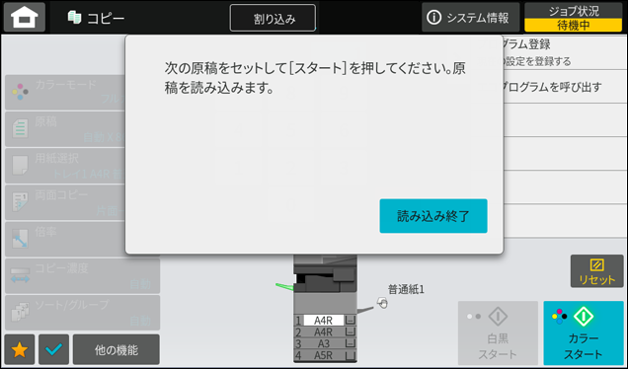
Task: Click the copier machine illustration
Action: click(x=325, y=308)
